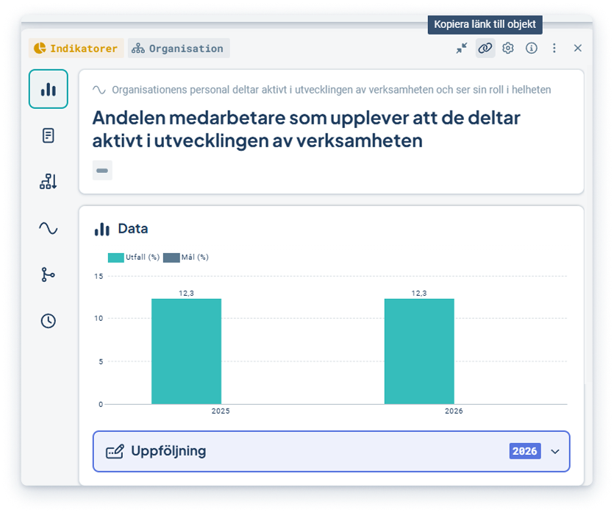This screenshot has width=614, height=513.
Task: Click the 2025 bar in the chart
Action: click(186, 351)
